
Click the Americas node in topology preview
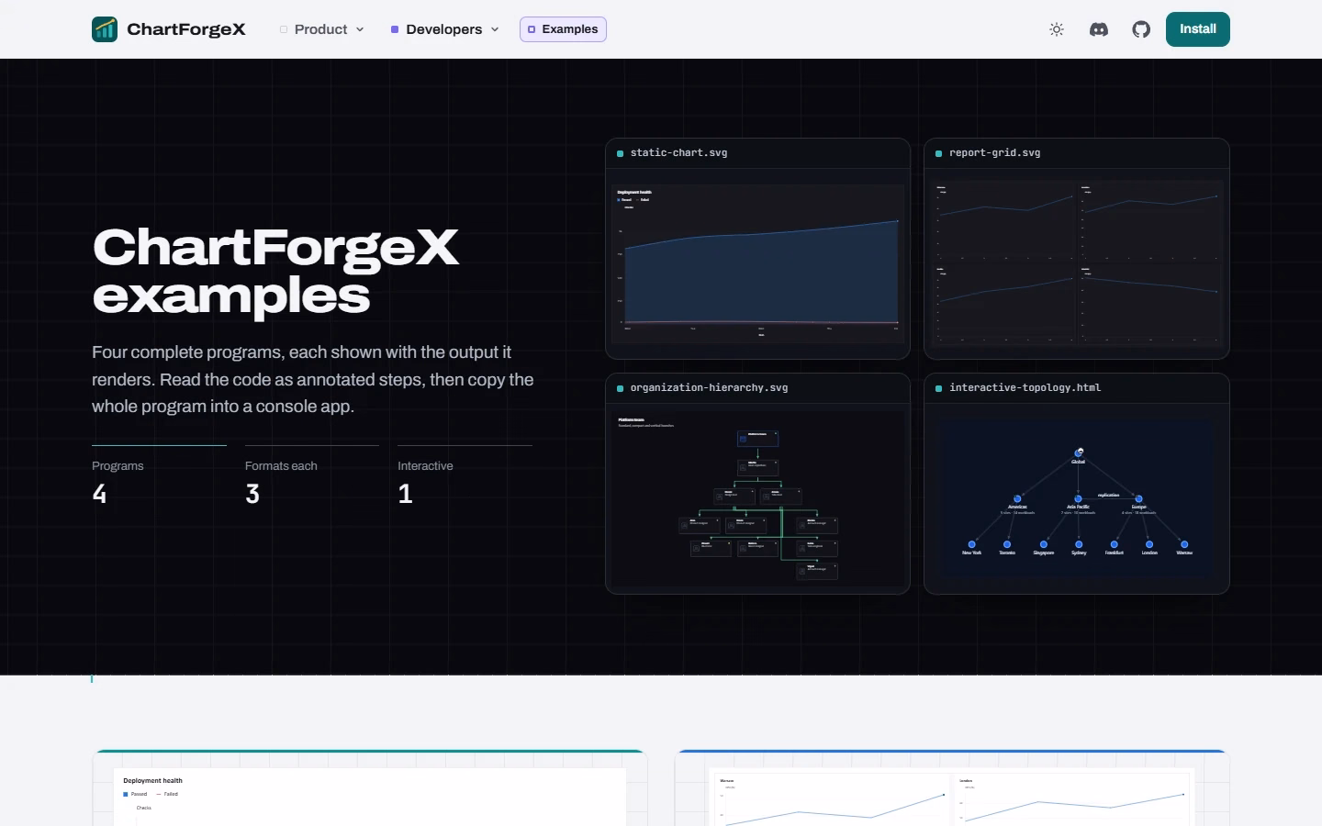1017,499
